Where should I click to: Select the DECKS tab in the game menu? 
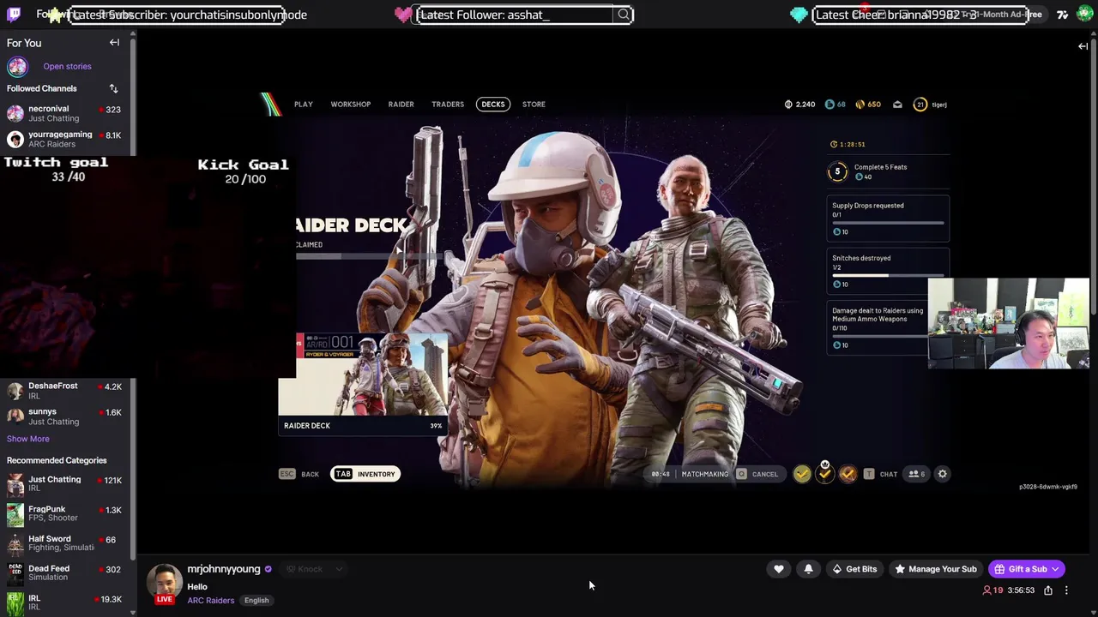[493, 105]
